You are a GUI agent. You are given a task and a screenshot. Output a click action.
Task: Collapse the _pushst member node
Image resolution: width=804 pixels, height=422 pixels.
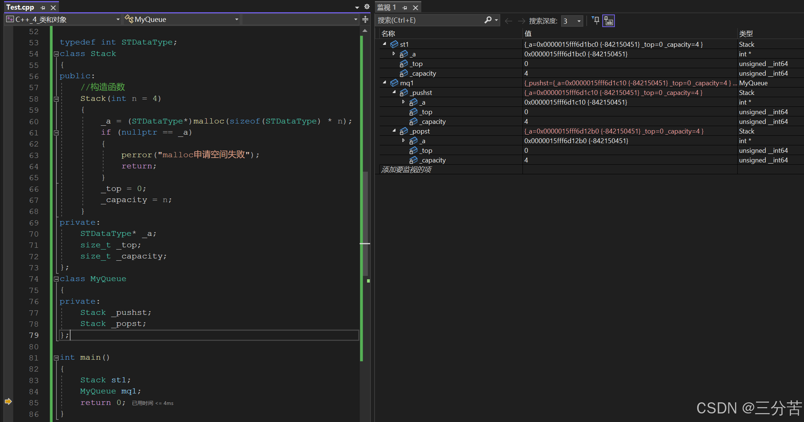394,92
